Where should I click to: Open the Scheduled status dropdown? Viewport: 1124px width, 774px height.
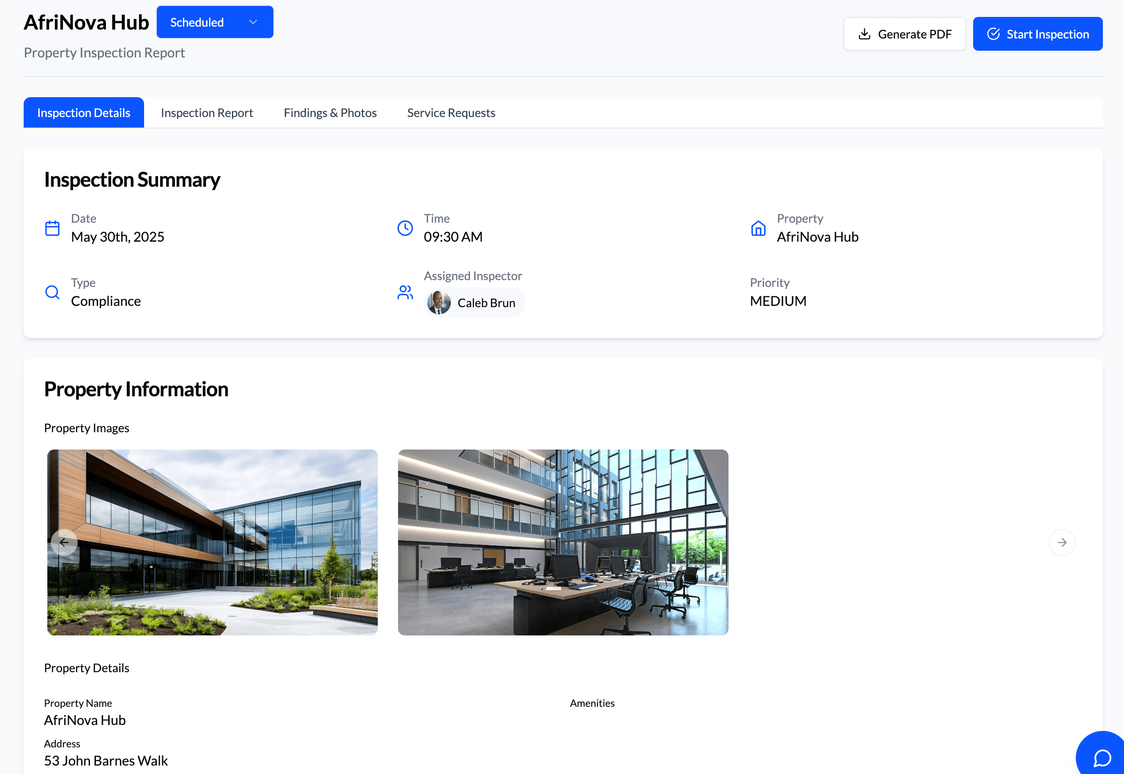[x=215, y=22]
